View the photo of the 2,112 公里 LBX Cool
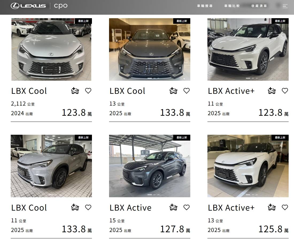Screen dimensions: 294x240 coord(51,49)
